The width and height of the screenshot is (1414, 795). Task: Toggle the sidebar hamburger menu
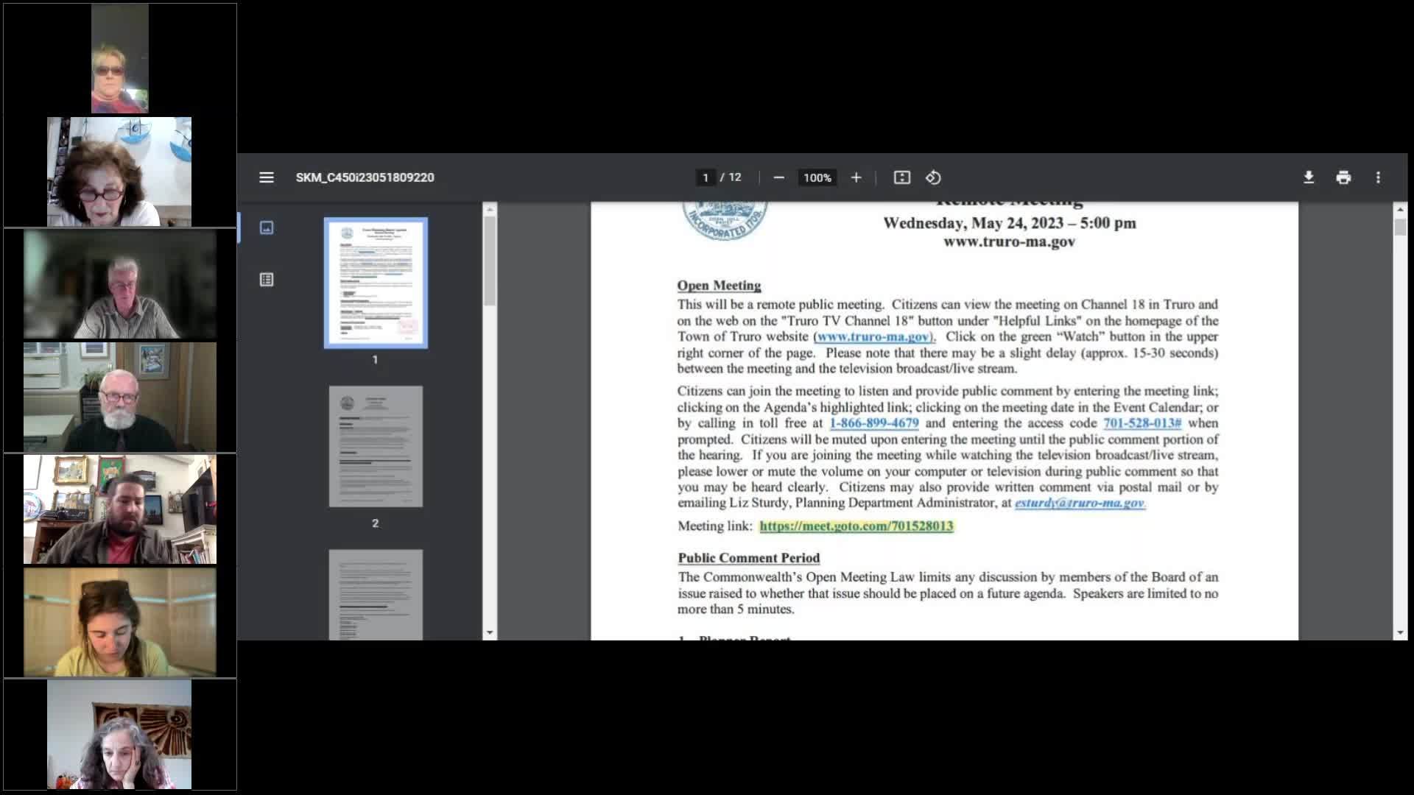point(267,177)
